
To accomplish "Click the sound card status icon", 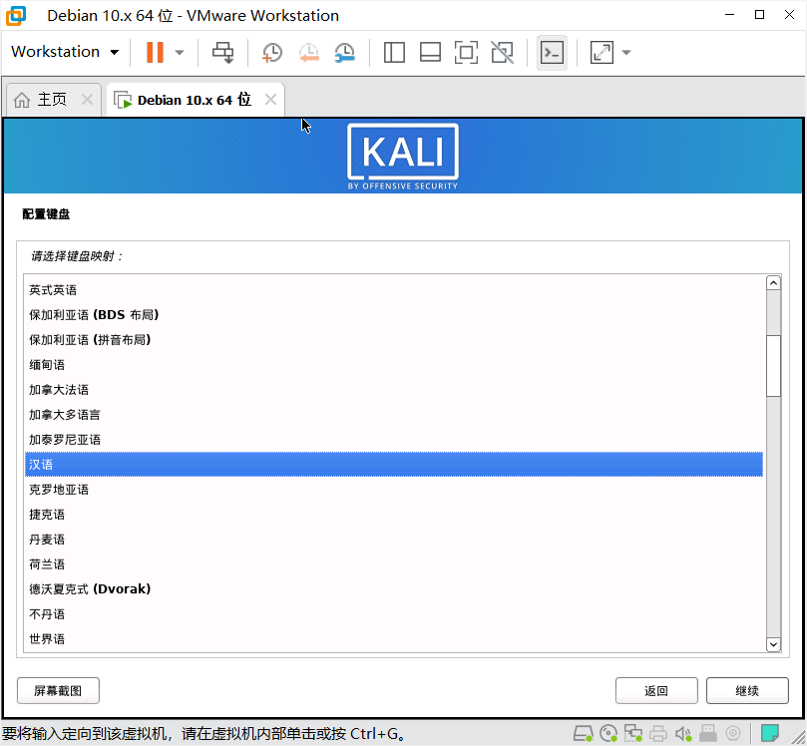I will coord(683,733).
